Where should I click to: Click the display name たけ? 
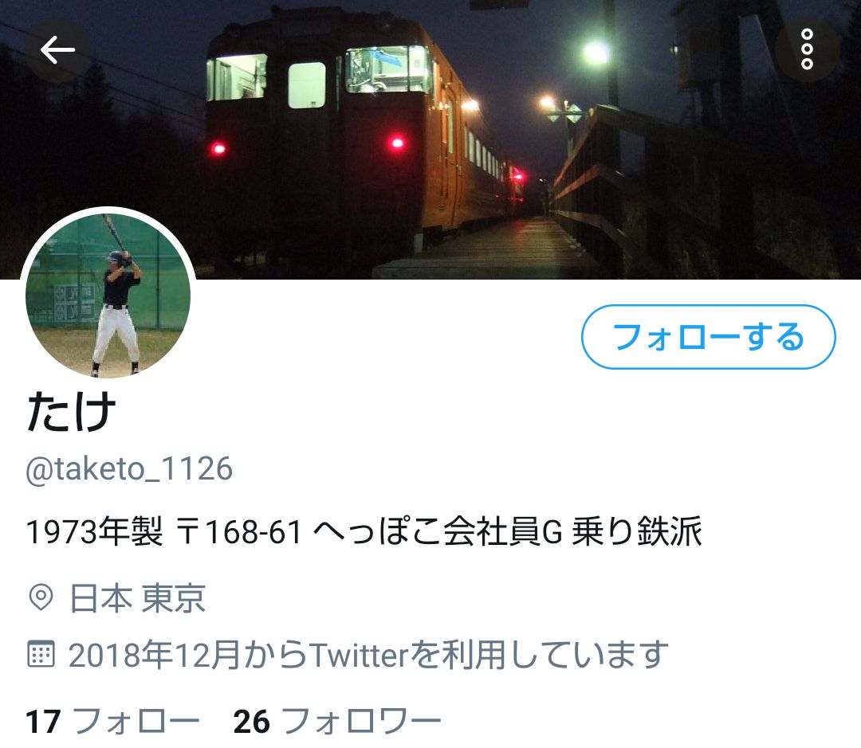click(71, 412)
